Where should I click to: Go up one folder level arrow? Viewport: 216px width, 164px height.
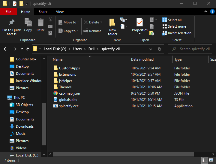click(x=28, y=49)
